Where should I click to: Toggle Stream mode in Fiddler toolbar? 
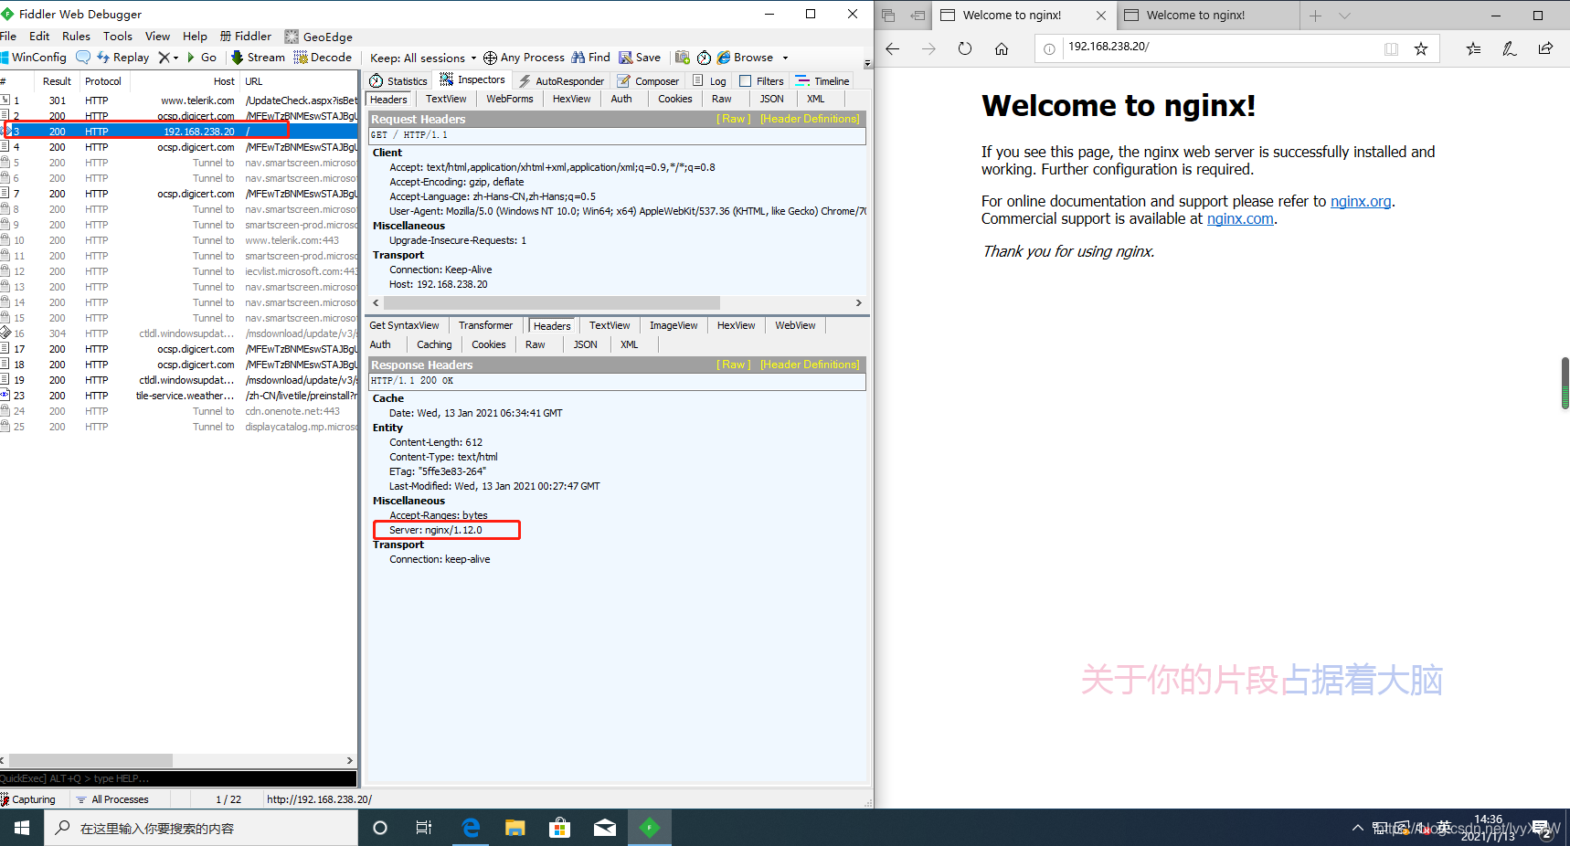(x=258, y=58)
